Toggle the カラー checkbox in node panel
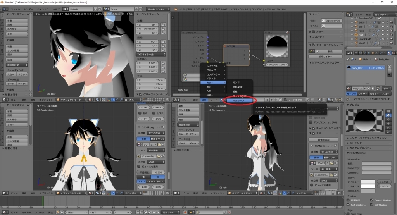 tap(314, 32)
